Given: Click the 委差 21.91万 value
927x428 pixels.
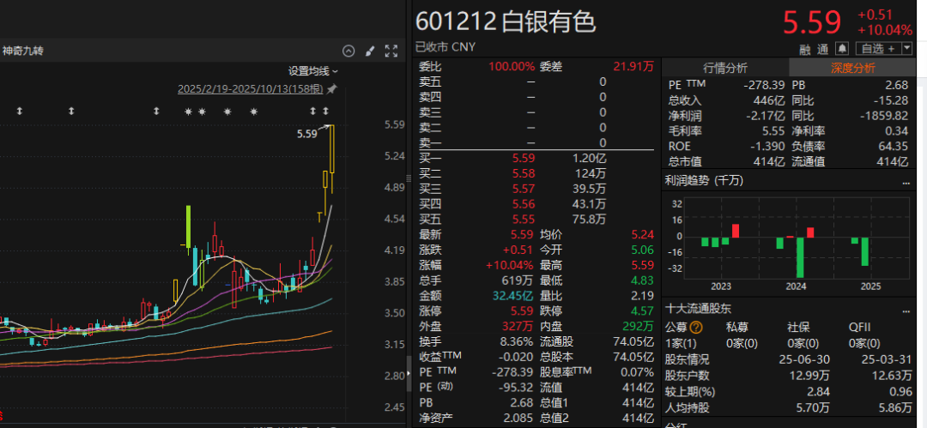Looking at the screenshot, I should [633, 67].
